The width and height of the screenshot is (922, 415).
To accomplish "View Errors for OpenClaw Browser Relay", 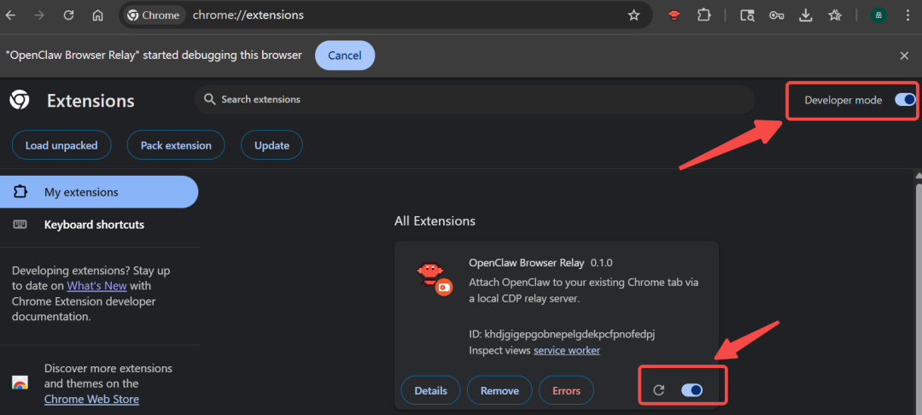I will (566, 391).
